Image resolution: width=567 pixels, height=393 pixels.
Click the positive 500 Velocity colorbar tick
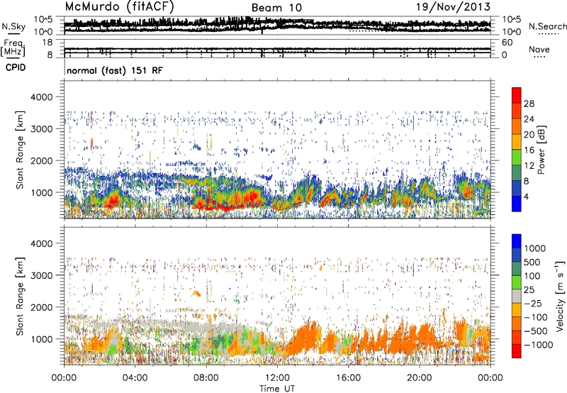[532, 262]
